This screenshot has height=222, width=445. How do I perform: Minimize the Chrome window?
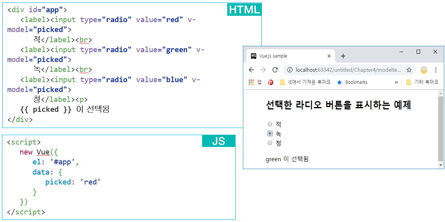click(x=401, y=52)
